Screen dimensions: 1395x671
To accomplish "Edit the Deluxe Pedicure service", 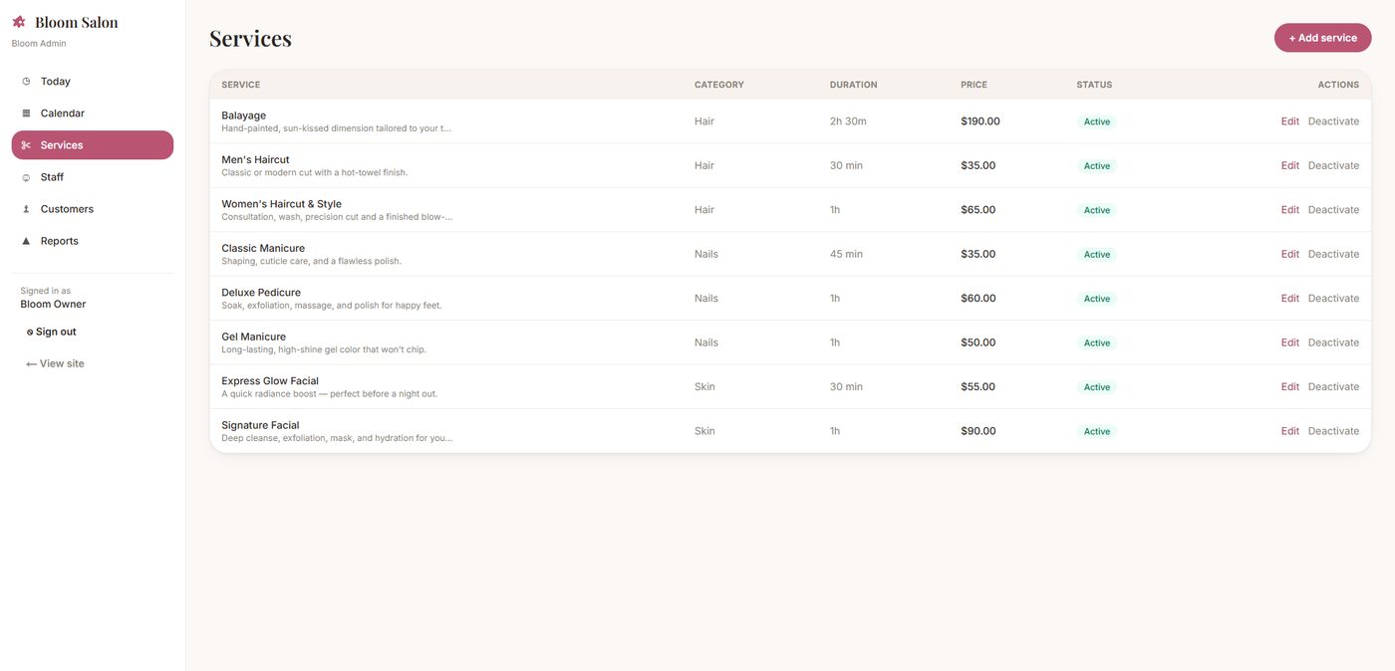I will 1290,299.
